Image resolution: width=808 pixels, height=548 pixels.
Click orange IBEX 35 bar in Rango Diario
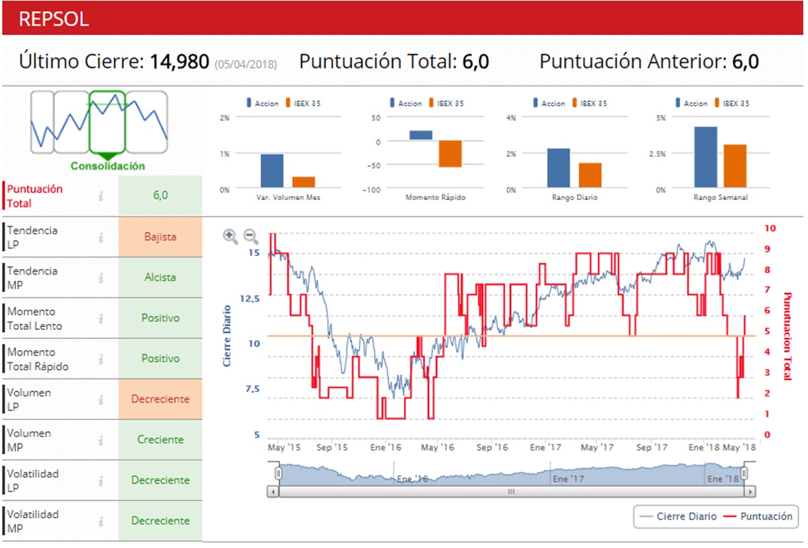591,175
